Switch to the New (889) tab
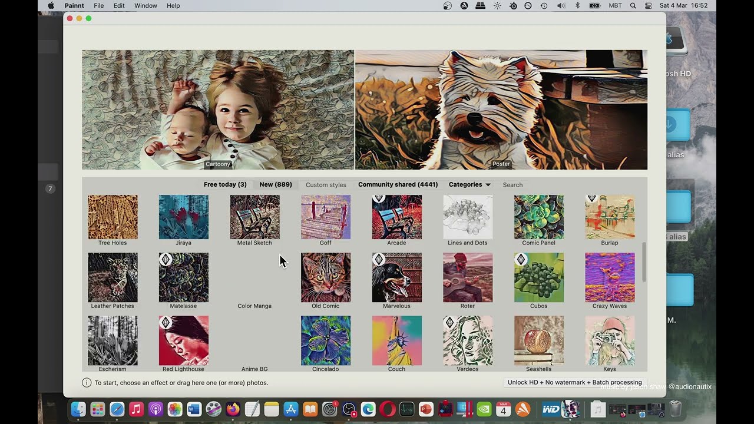This screenshot has width=754, height=424. coord(276,184)
